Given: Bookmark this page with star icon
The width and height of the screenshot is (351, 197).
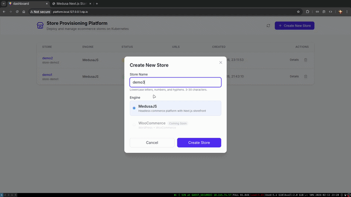Looking at the screenshot, I should coord(298,12).
